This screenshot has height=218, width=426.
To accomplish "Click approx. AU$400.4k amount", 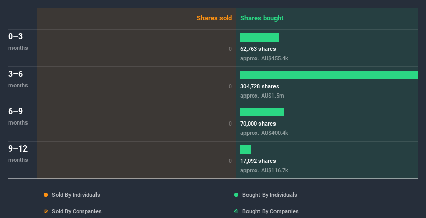I will tap(264, 133).
